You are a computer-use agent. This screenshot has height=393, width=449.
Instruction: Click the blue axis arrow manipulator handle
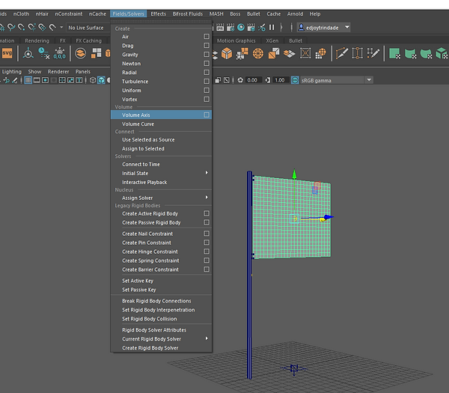tap(329, 217)
